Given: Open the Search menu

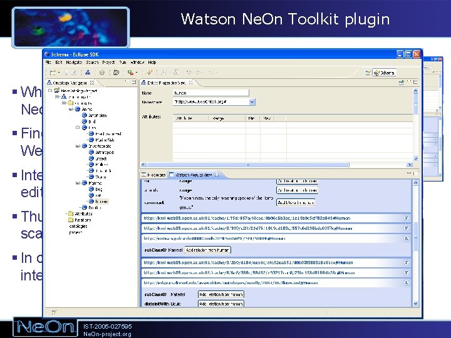Looking at the screenshot, I should tap(92, 63).
